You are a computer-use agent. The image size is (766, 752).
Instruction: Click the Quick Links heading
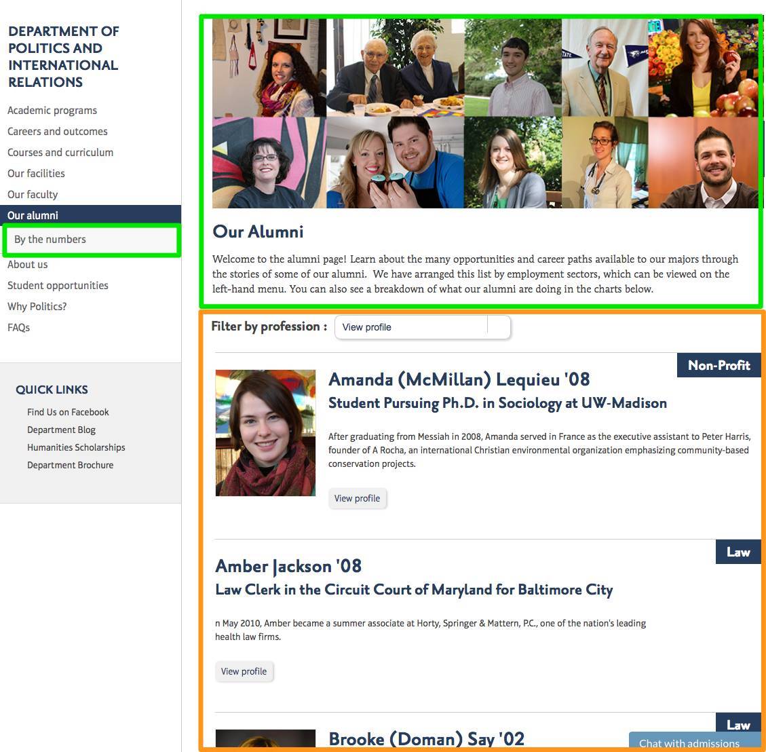click(52, 390)
